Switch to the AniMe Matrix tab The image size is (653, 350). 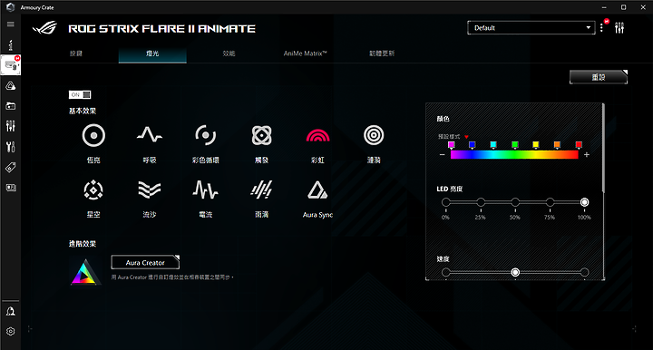[x=306, y=53]
